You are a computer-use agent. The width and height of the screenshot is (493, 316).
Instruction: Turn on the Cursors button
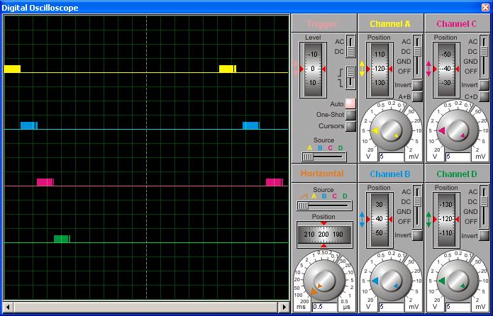[x=350, y=126]
